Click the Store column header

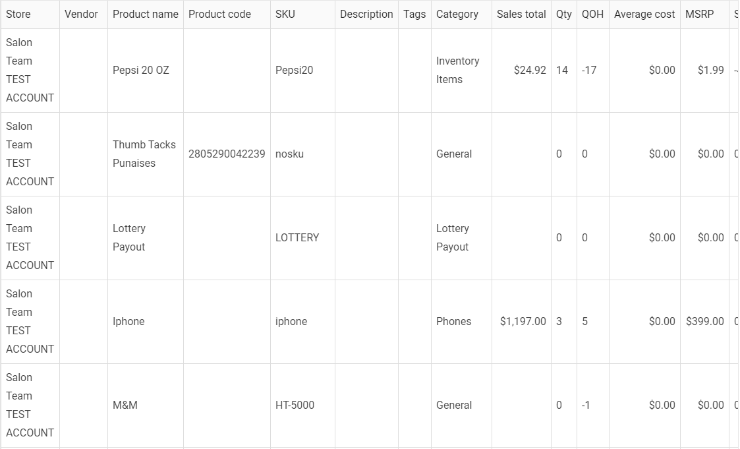[18, 14]
